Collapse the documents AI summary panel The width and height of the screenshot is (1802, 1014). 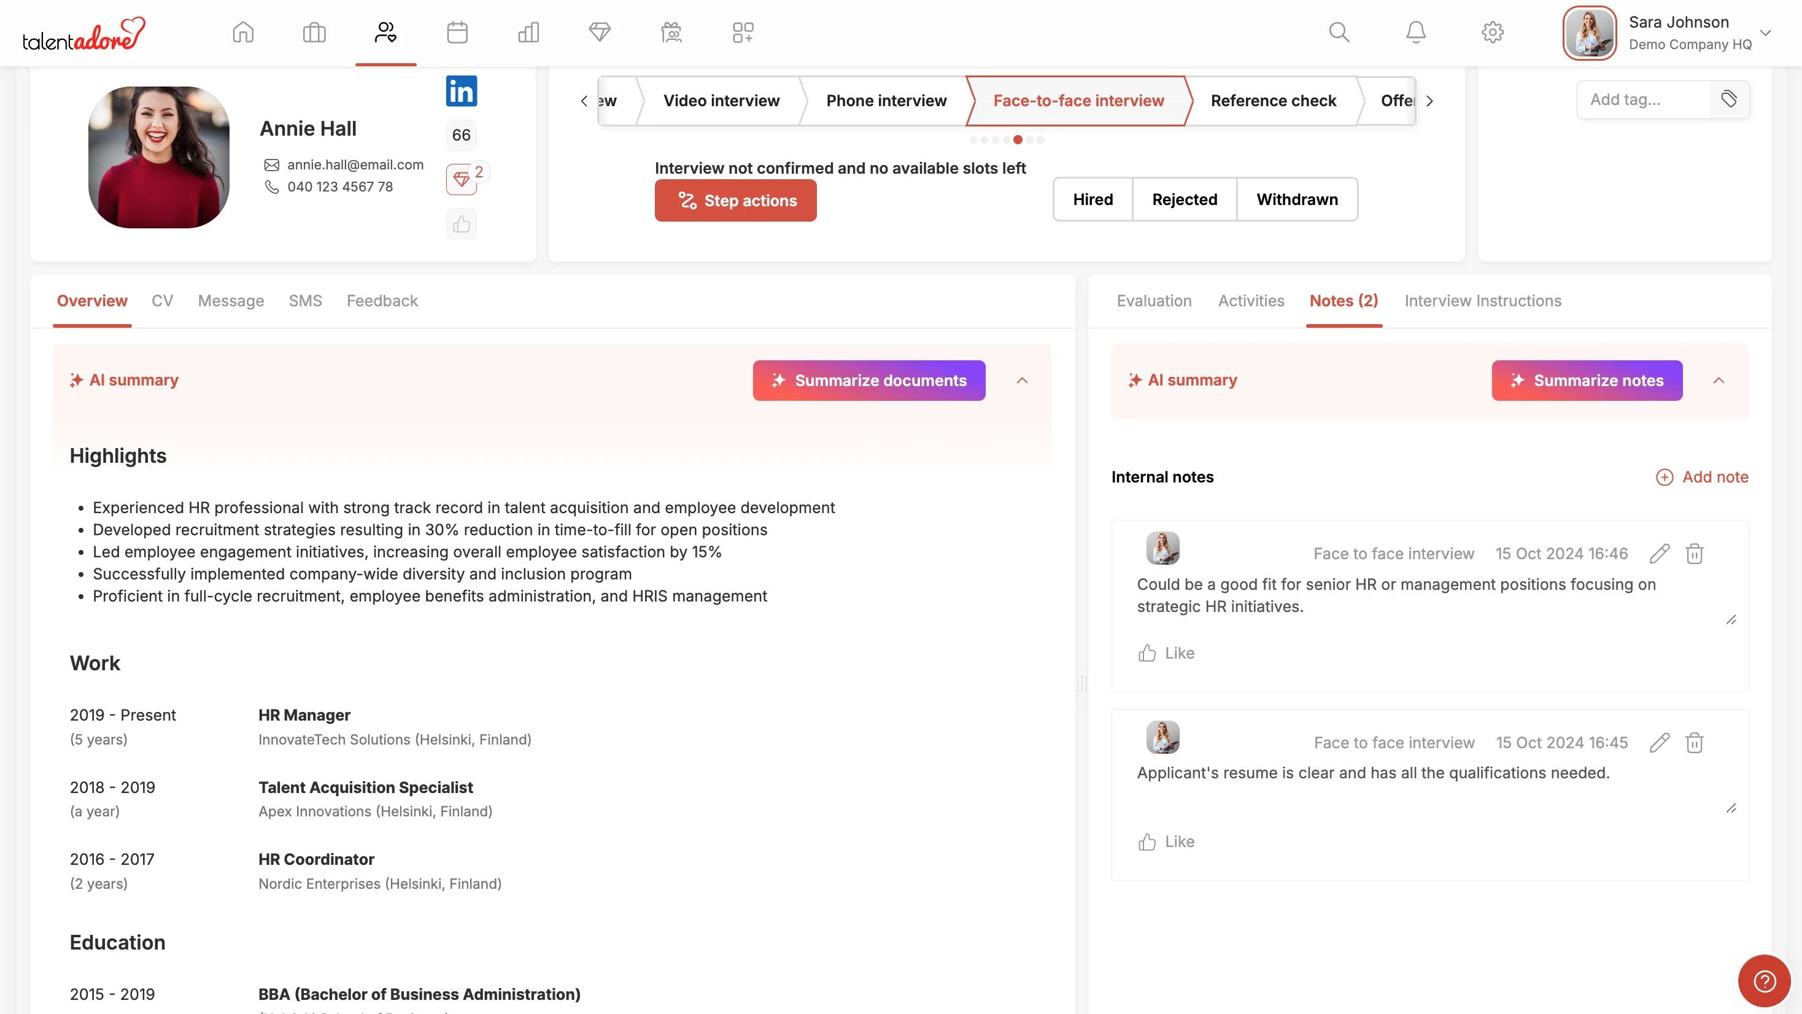[x=1021, y=381]
